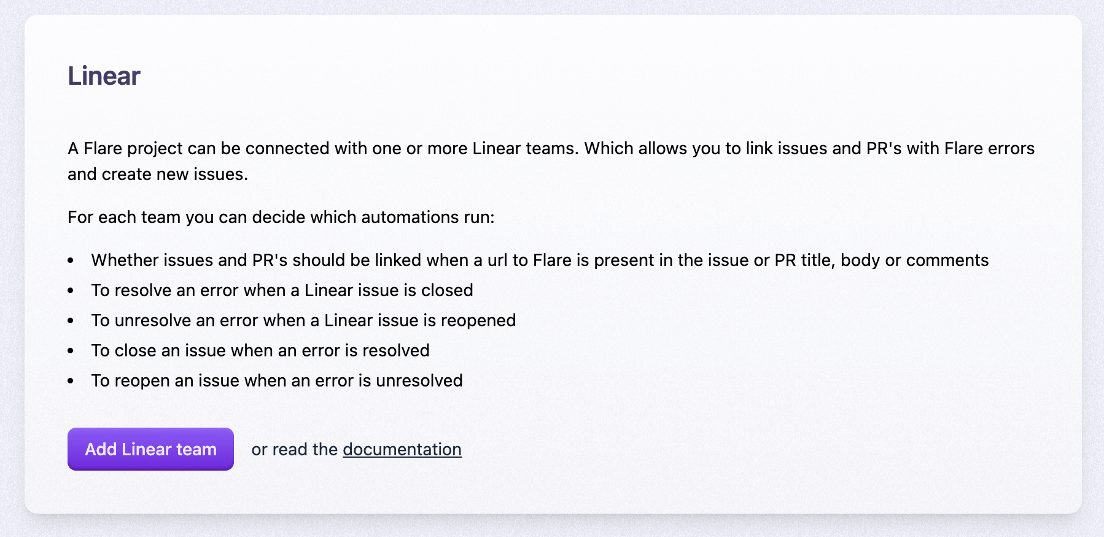Click bullet dot before 'To reopen an issue'

pyautogui.click(x=71, y=382)
